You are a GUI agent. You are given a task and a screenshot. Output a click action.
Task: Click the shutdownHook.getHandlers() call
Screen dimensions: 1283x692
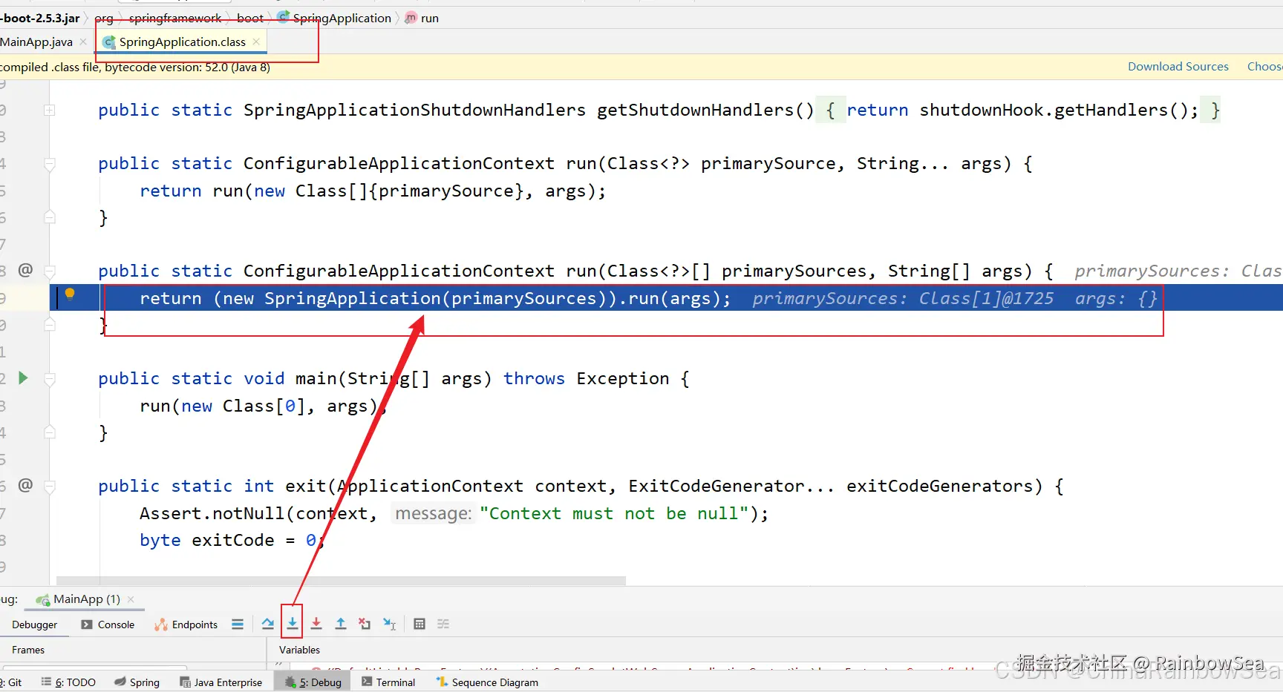point(1053,110)
